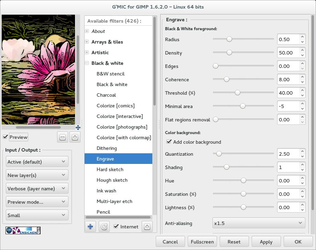Add filter to favorites with blue plus
Image resolution: width=316 pixels, height=250 pixels.
coord(90,227)
